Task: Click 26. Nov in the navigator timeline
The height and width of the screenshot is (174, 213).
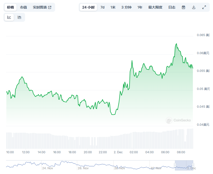Action: 83,168
